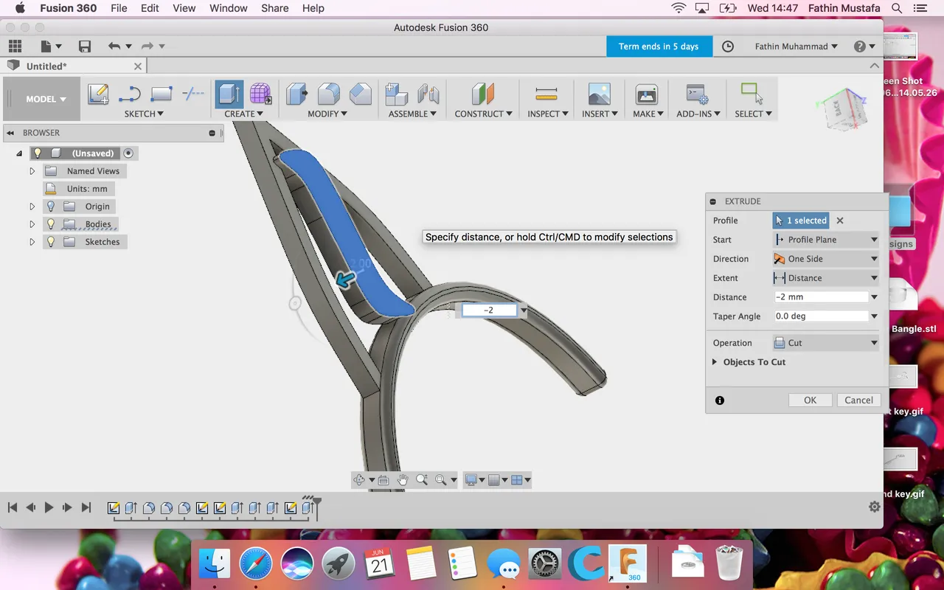Select the Chamfer tool
Image resolution: width=944 pixels, height=590 pixels.
pyautogui.click(x=361, y=94)
